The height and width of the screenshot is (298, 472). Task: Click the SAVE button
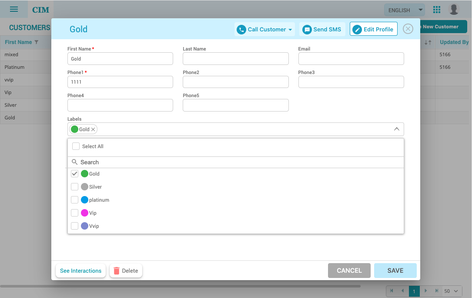pyautogui.click(x=395, y=270)
